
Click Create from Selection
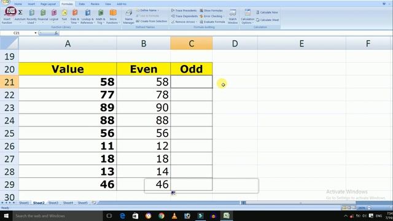[x=152, y=21]
